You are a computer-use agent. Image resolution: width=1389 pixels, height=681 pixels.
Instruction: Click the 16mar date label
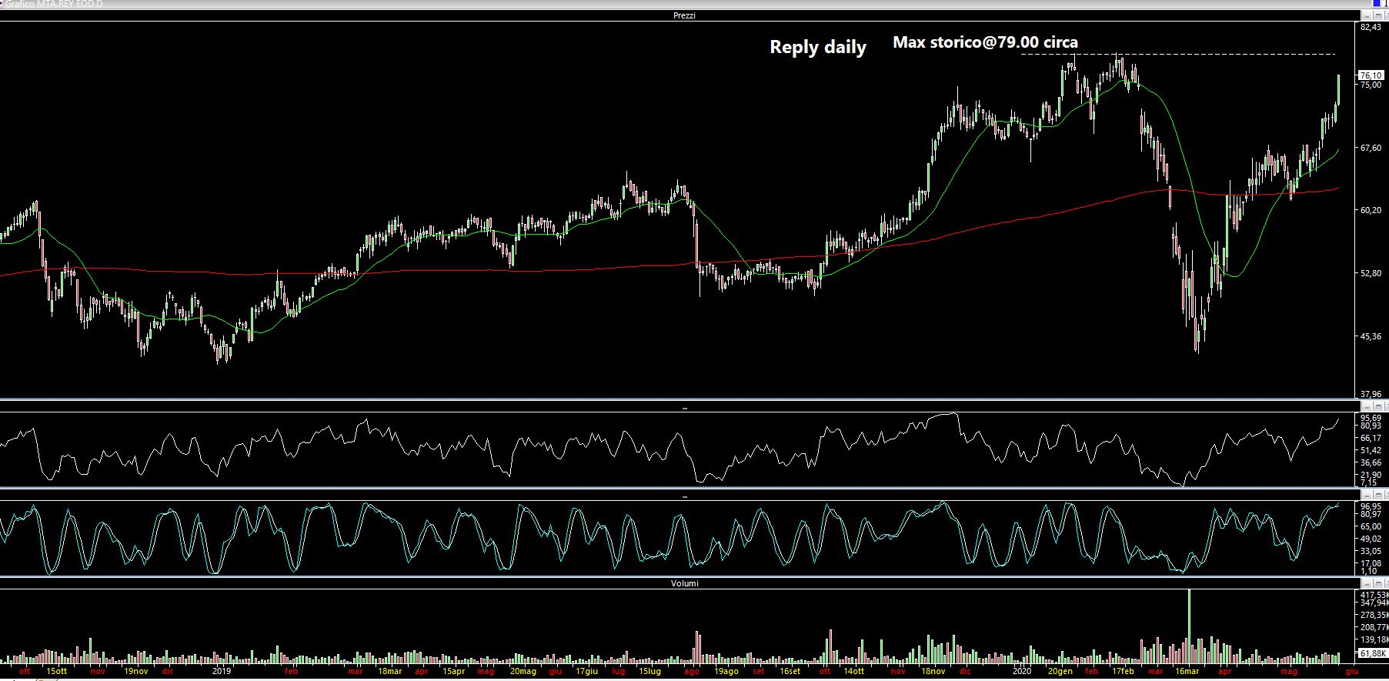[1187, 671]
